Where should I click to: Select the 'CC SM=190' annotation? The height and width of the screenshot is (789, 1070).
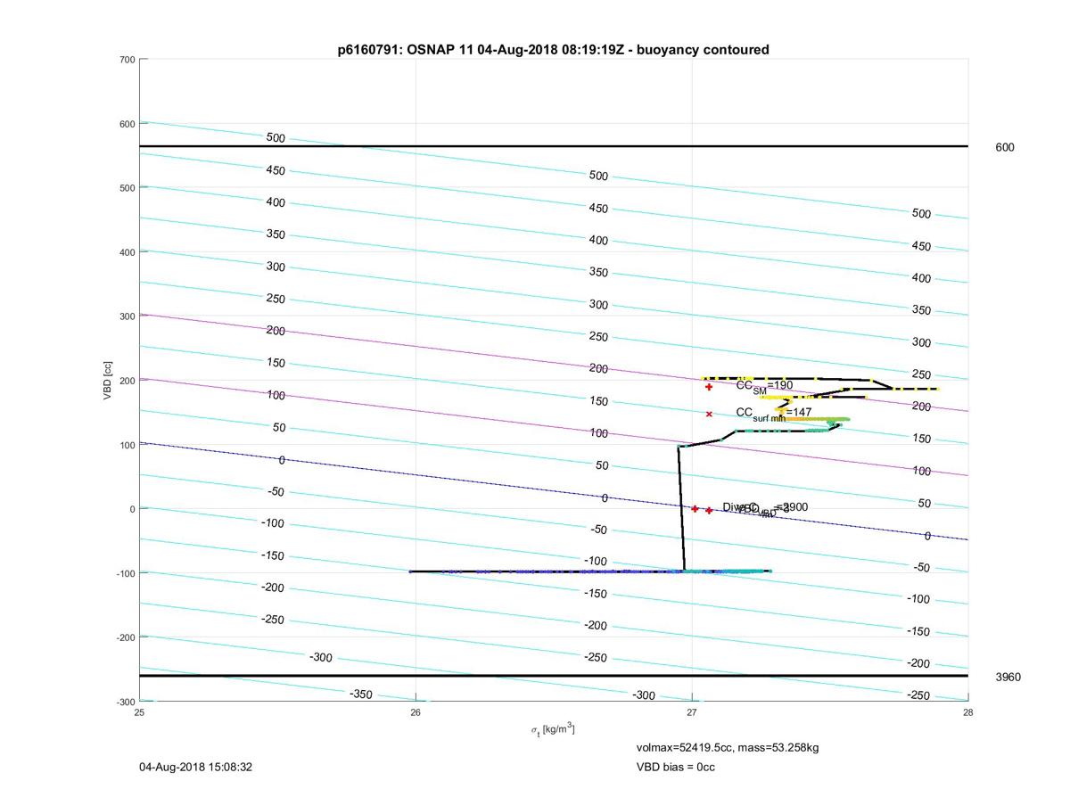click(x=764, y=386)
